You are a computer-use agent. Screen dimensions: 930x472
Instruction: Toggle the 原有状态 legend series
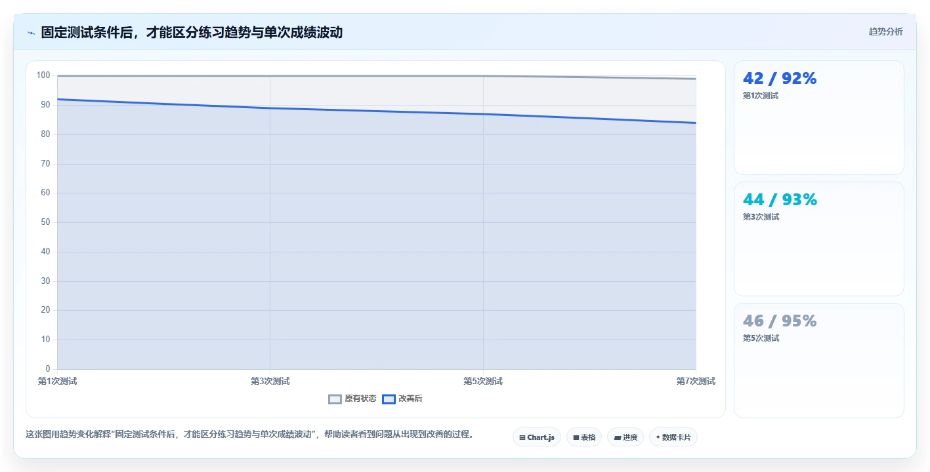click(352, 399)
